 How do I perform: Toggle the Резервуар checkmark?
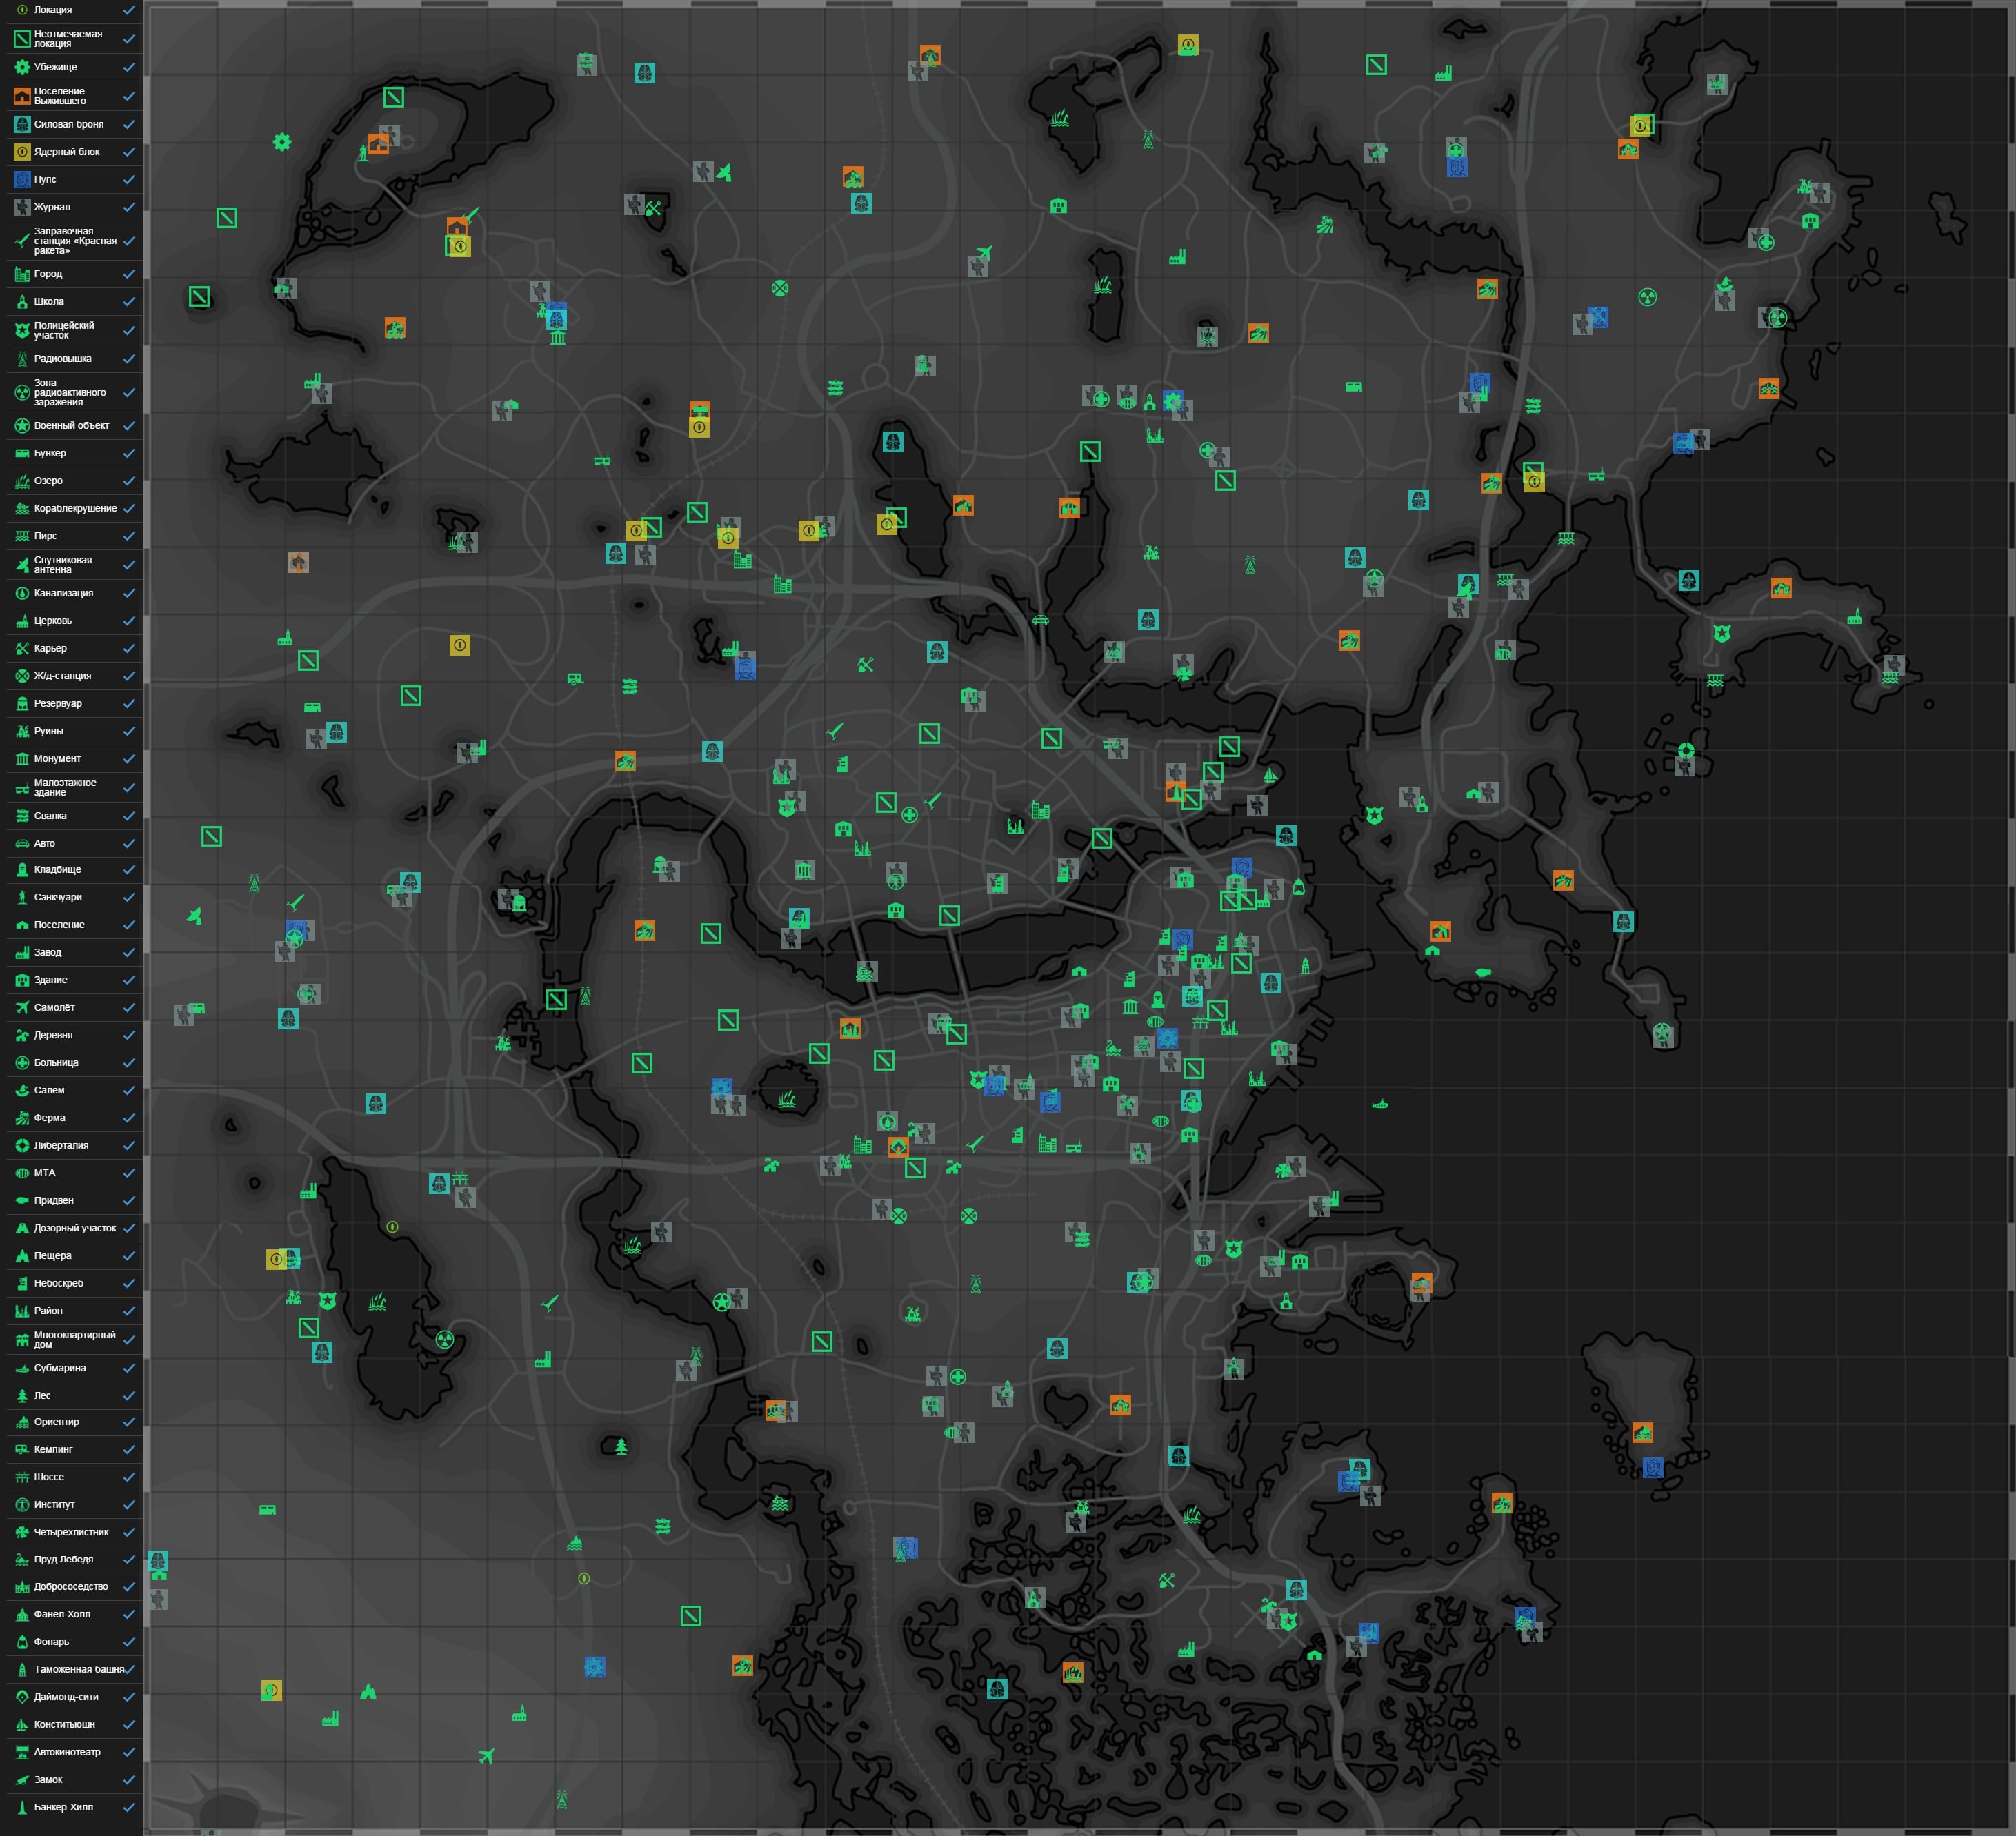(x=129, y=704)
